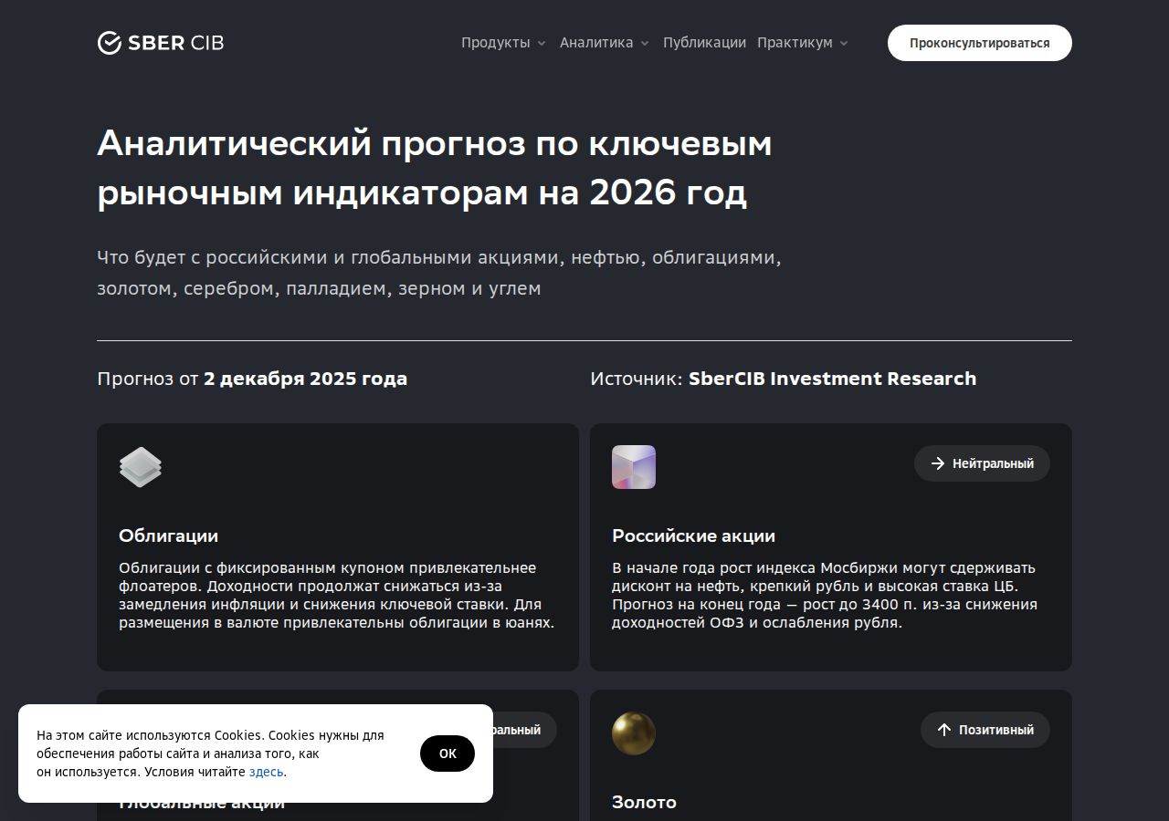1169x821 pixels.
Task: Click the Российские акции description about индекса Мосбиржи
Action: pos(825,595)
